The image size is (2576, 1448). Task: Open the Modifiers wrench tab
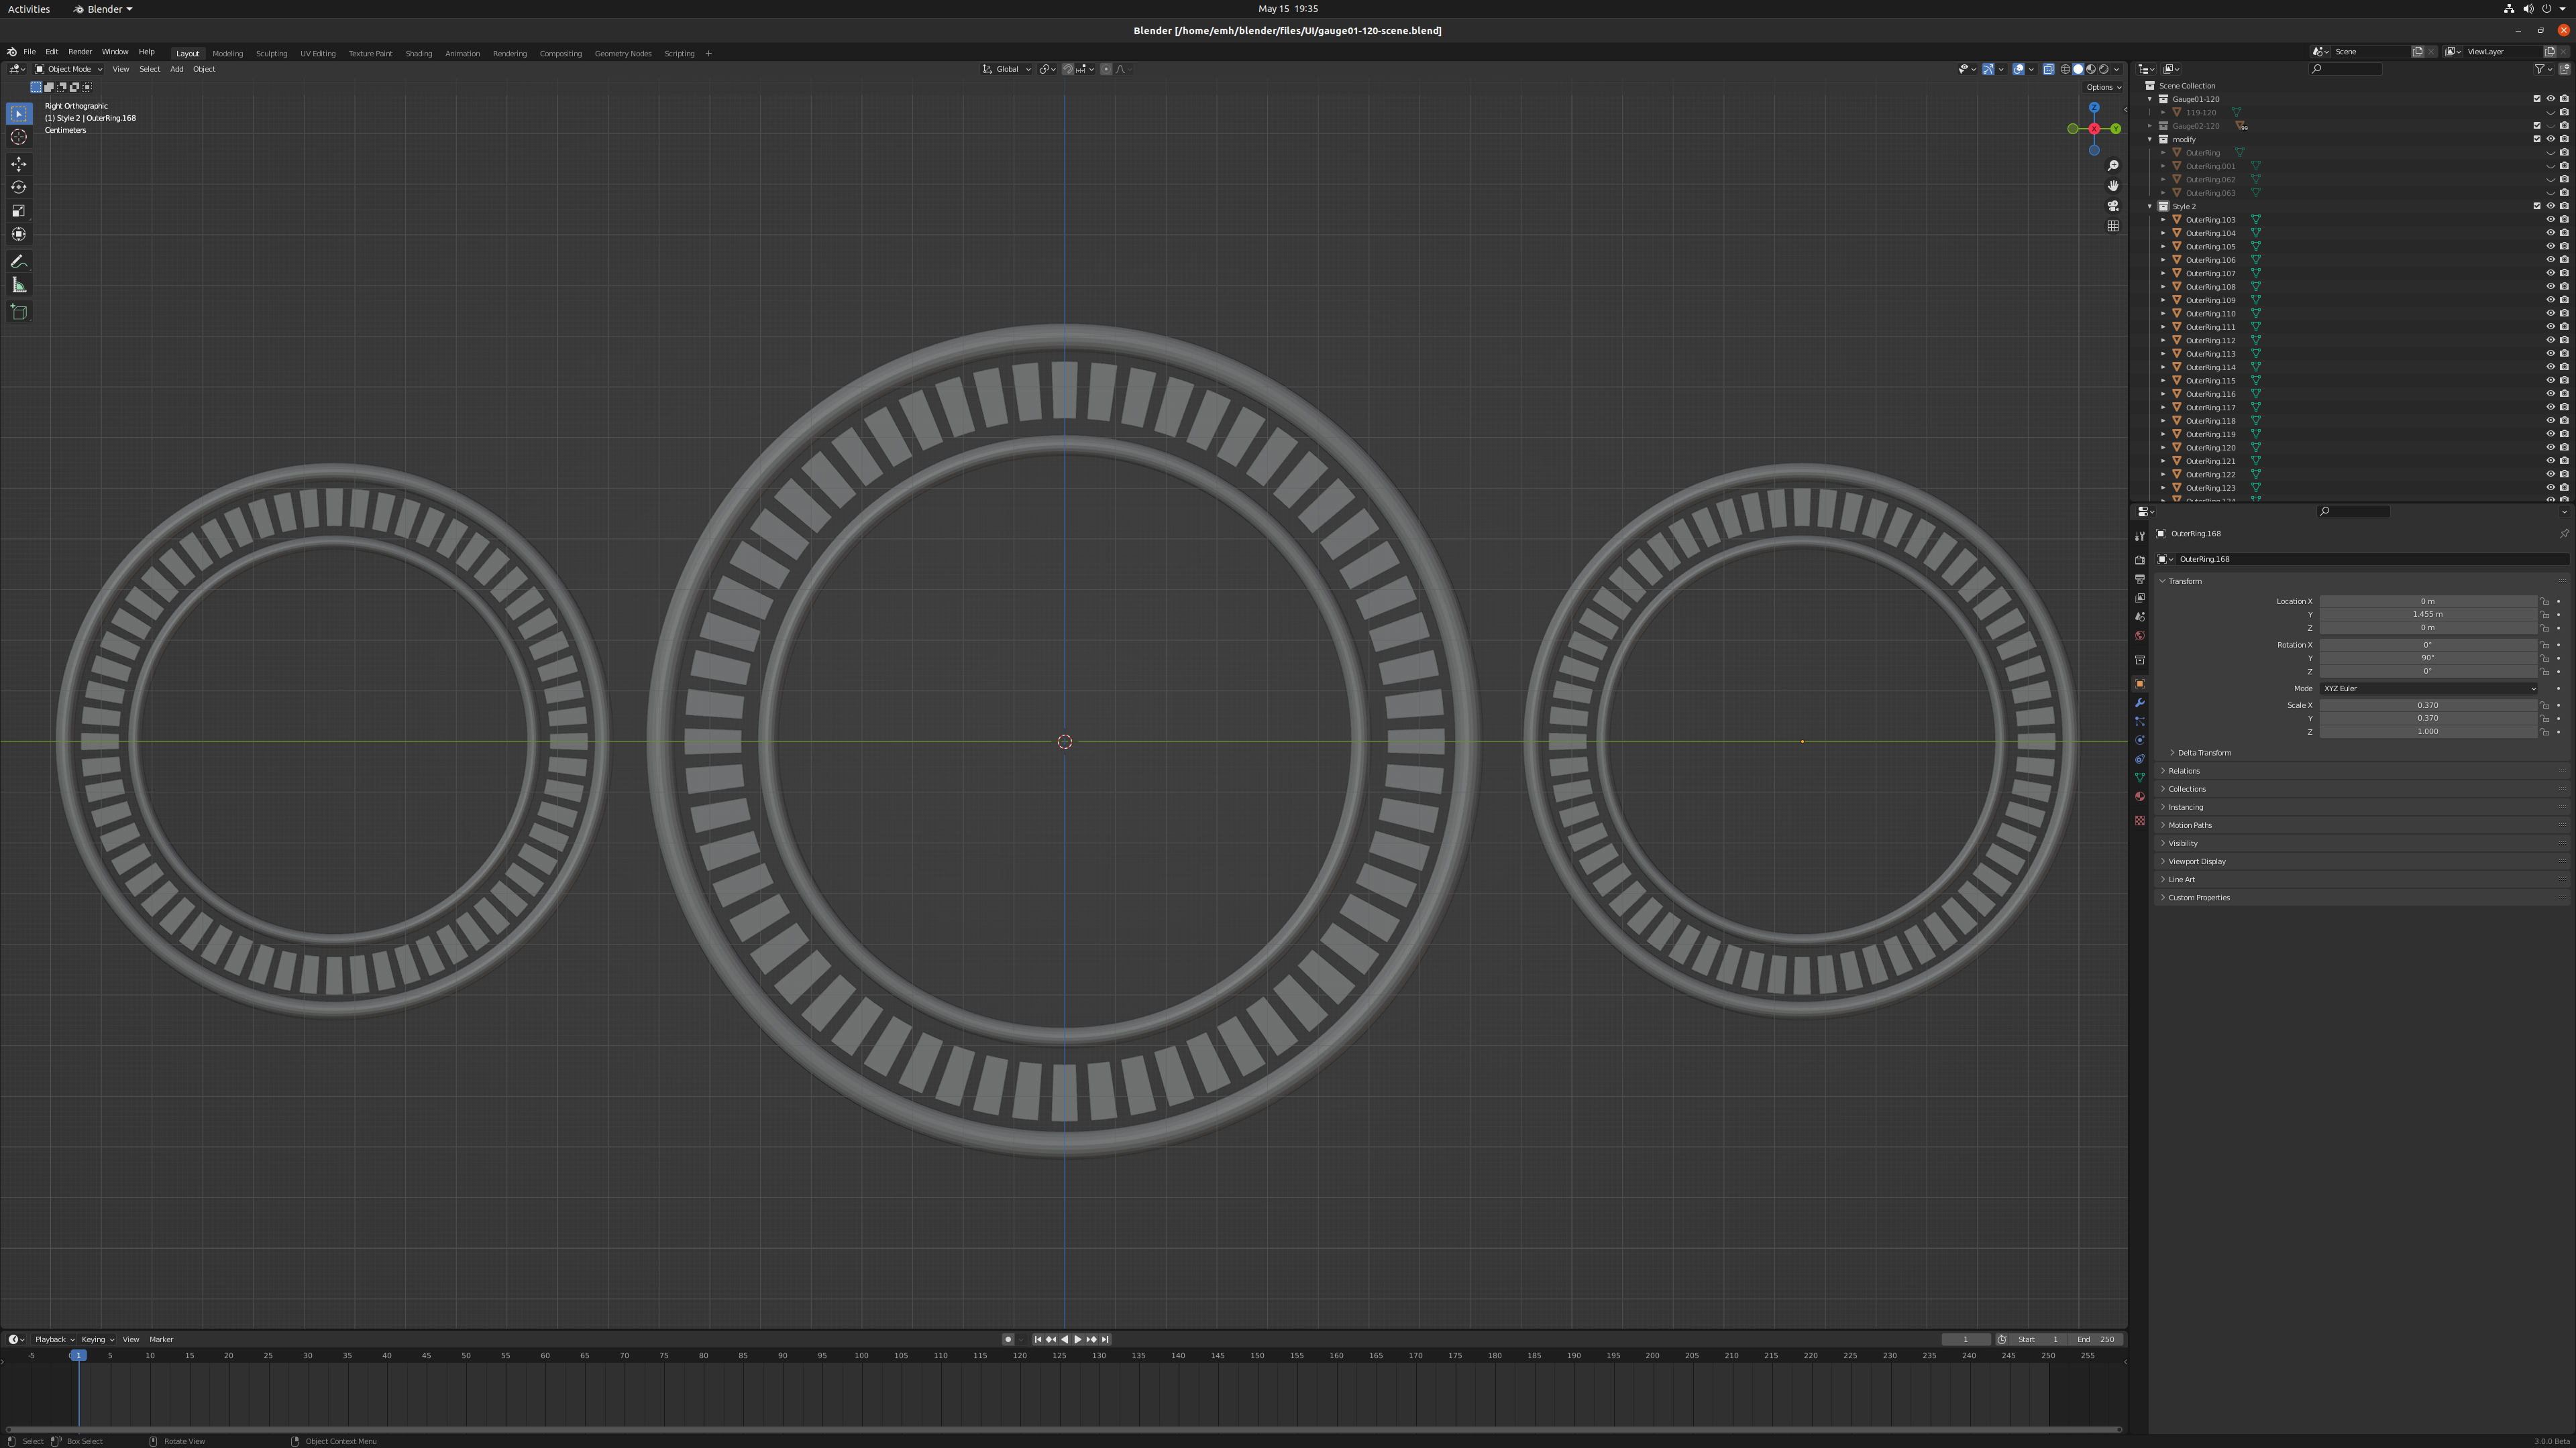point(2139,703)
